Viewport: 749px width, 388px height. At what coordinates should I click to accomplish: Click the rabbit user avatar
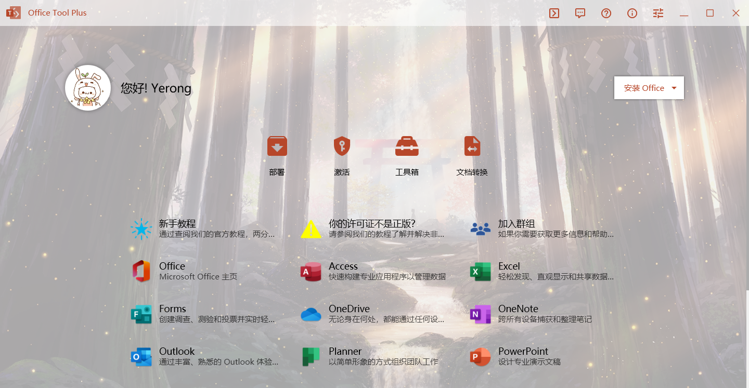[x=88, y=88]
